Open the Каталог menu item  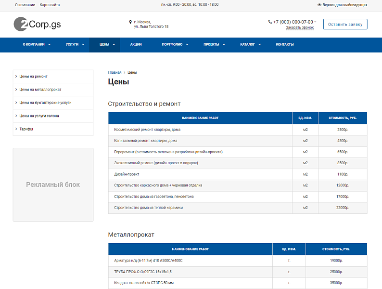pos(247,45)
